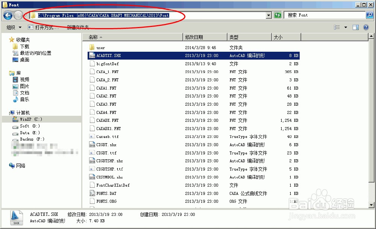Click the CXGDTSHP.shx file icon
The height and width of the screenshot is (229, 376).
[x=92, y=161]
